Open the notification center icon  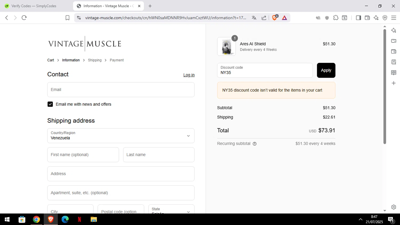point(391,220)
